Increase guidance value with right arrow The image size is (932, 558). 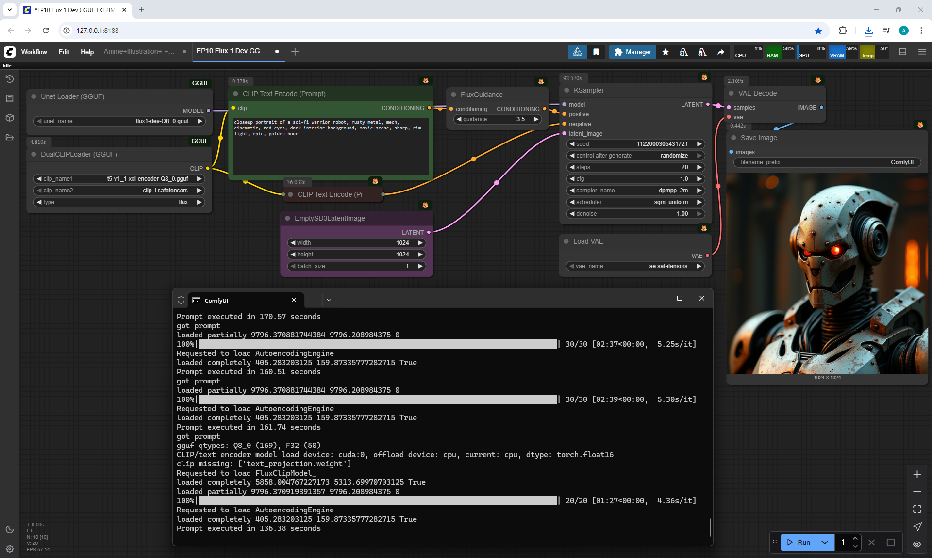536,119
